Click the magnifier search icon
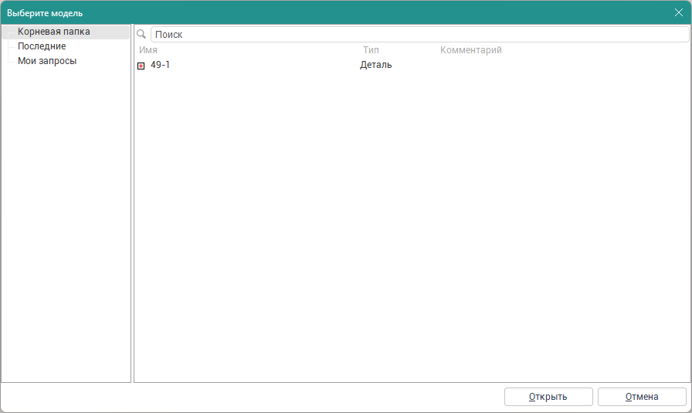Screen dimensions: 692x413 (x=141, y=35)
